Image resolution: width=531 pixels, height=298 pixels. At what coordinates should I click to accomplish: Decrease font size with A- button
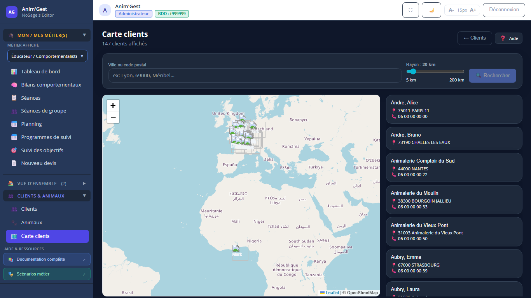451,10
